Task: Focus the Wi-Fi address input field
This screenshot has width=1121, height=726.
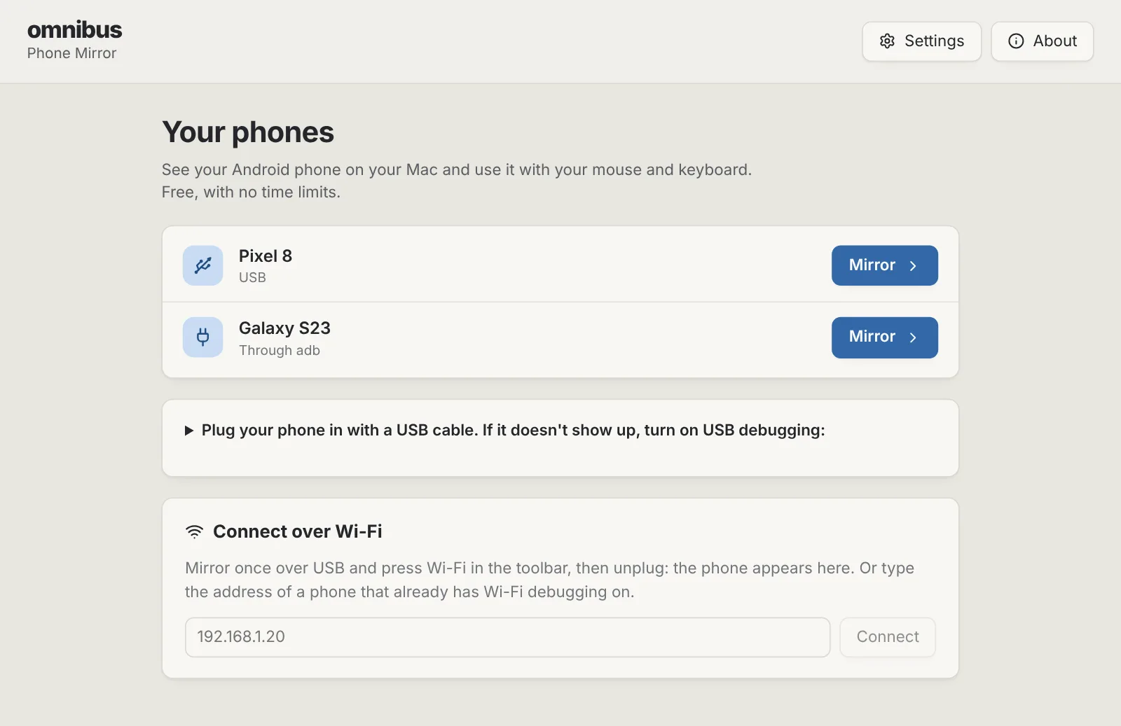Action: pyautogui.click(x=507, y=637)
